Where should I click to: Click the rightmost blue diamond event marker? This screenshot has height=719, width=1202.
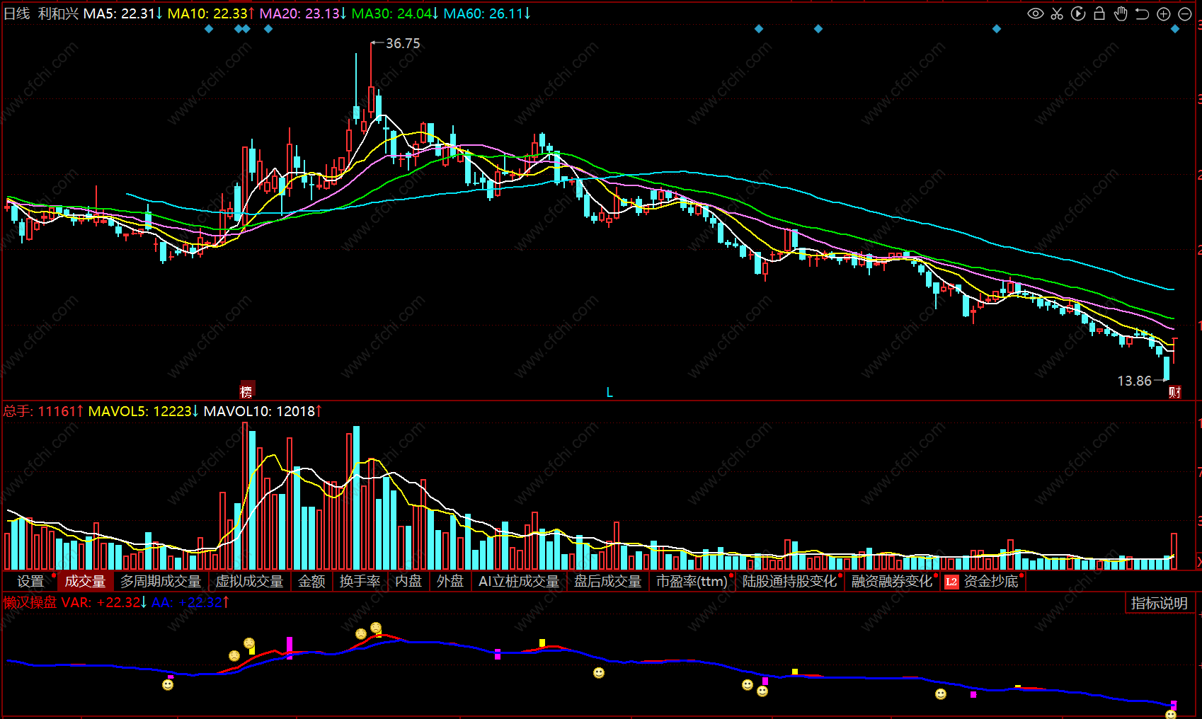pos(1175,29)
